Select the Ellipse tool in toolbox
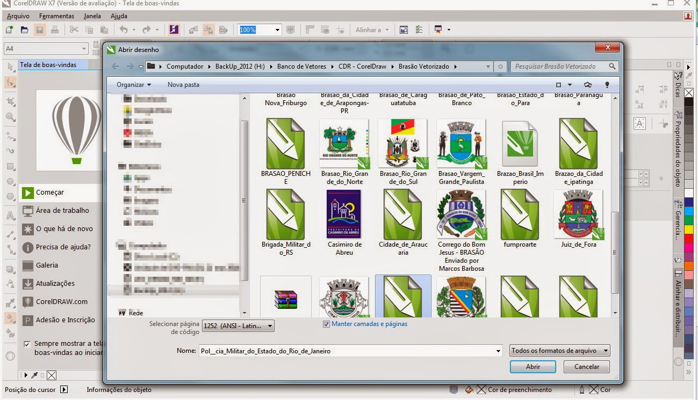 [x=10, y=182]
